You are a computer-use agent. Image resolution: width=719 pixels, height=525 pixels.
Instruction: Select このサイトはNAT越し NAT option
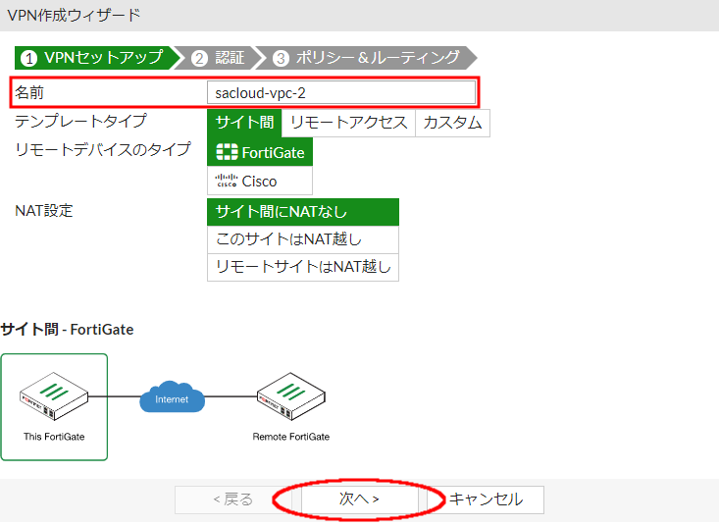302,239
